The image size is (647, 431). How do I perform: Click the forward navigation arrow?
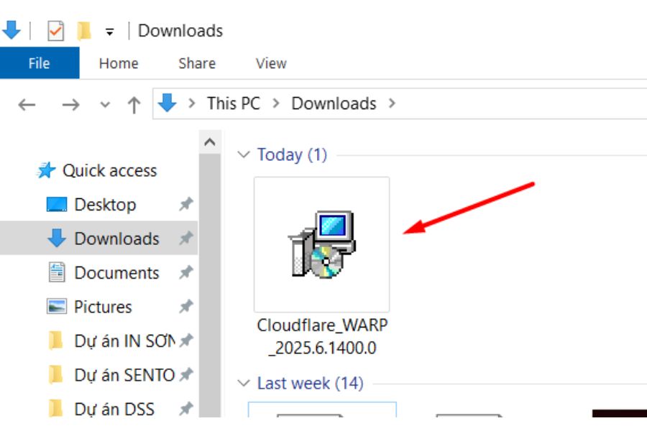coord(70,104)
